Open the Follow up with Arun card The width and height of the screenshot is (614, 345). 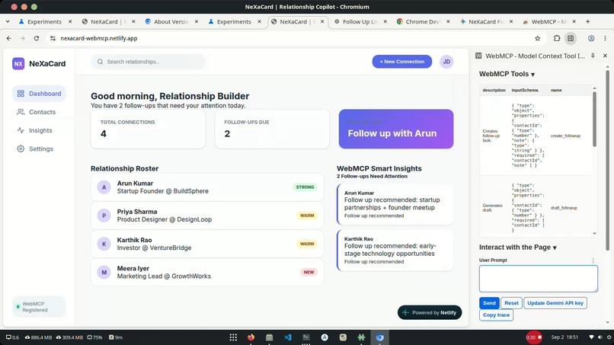pos(396,129)
